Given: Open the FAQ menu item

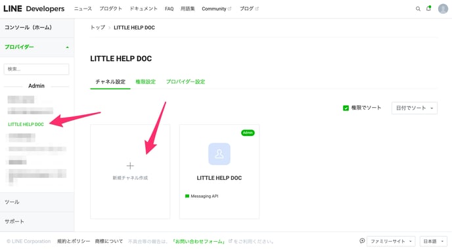Looking at the screenshot, I should pyautogui.click(x=169, y=9).
